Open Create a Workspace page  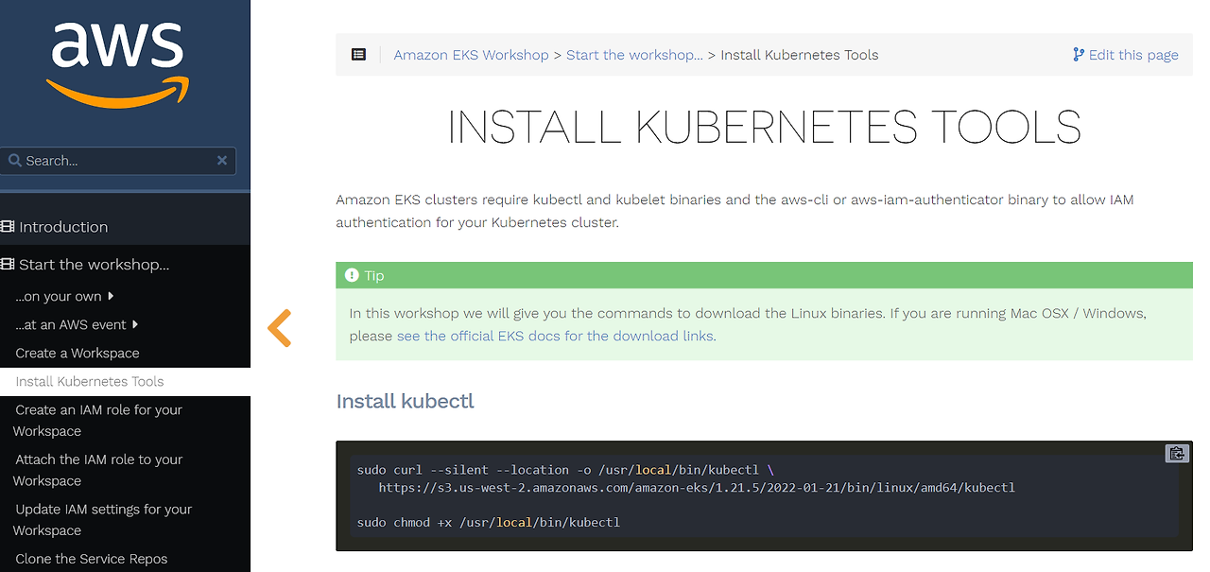coord(78,353)
